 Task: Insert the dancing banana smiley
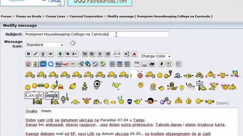pyautogui.click(x=85, y=87)
